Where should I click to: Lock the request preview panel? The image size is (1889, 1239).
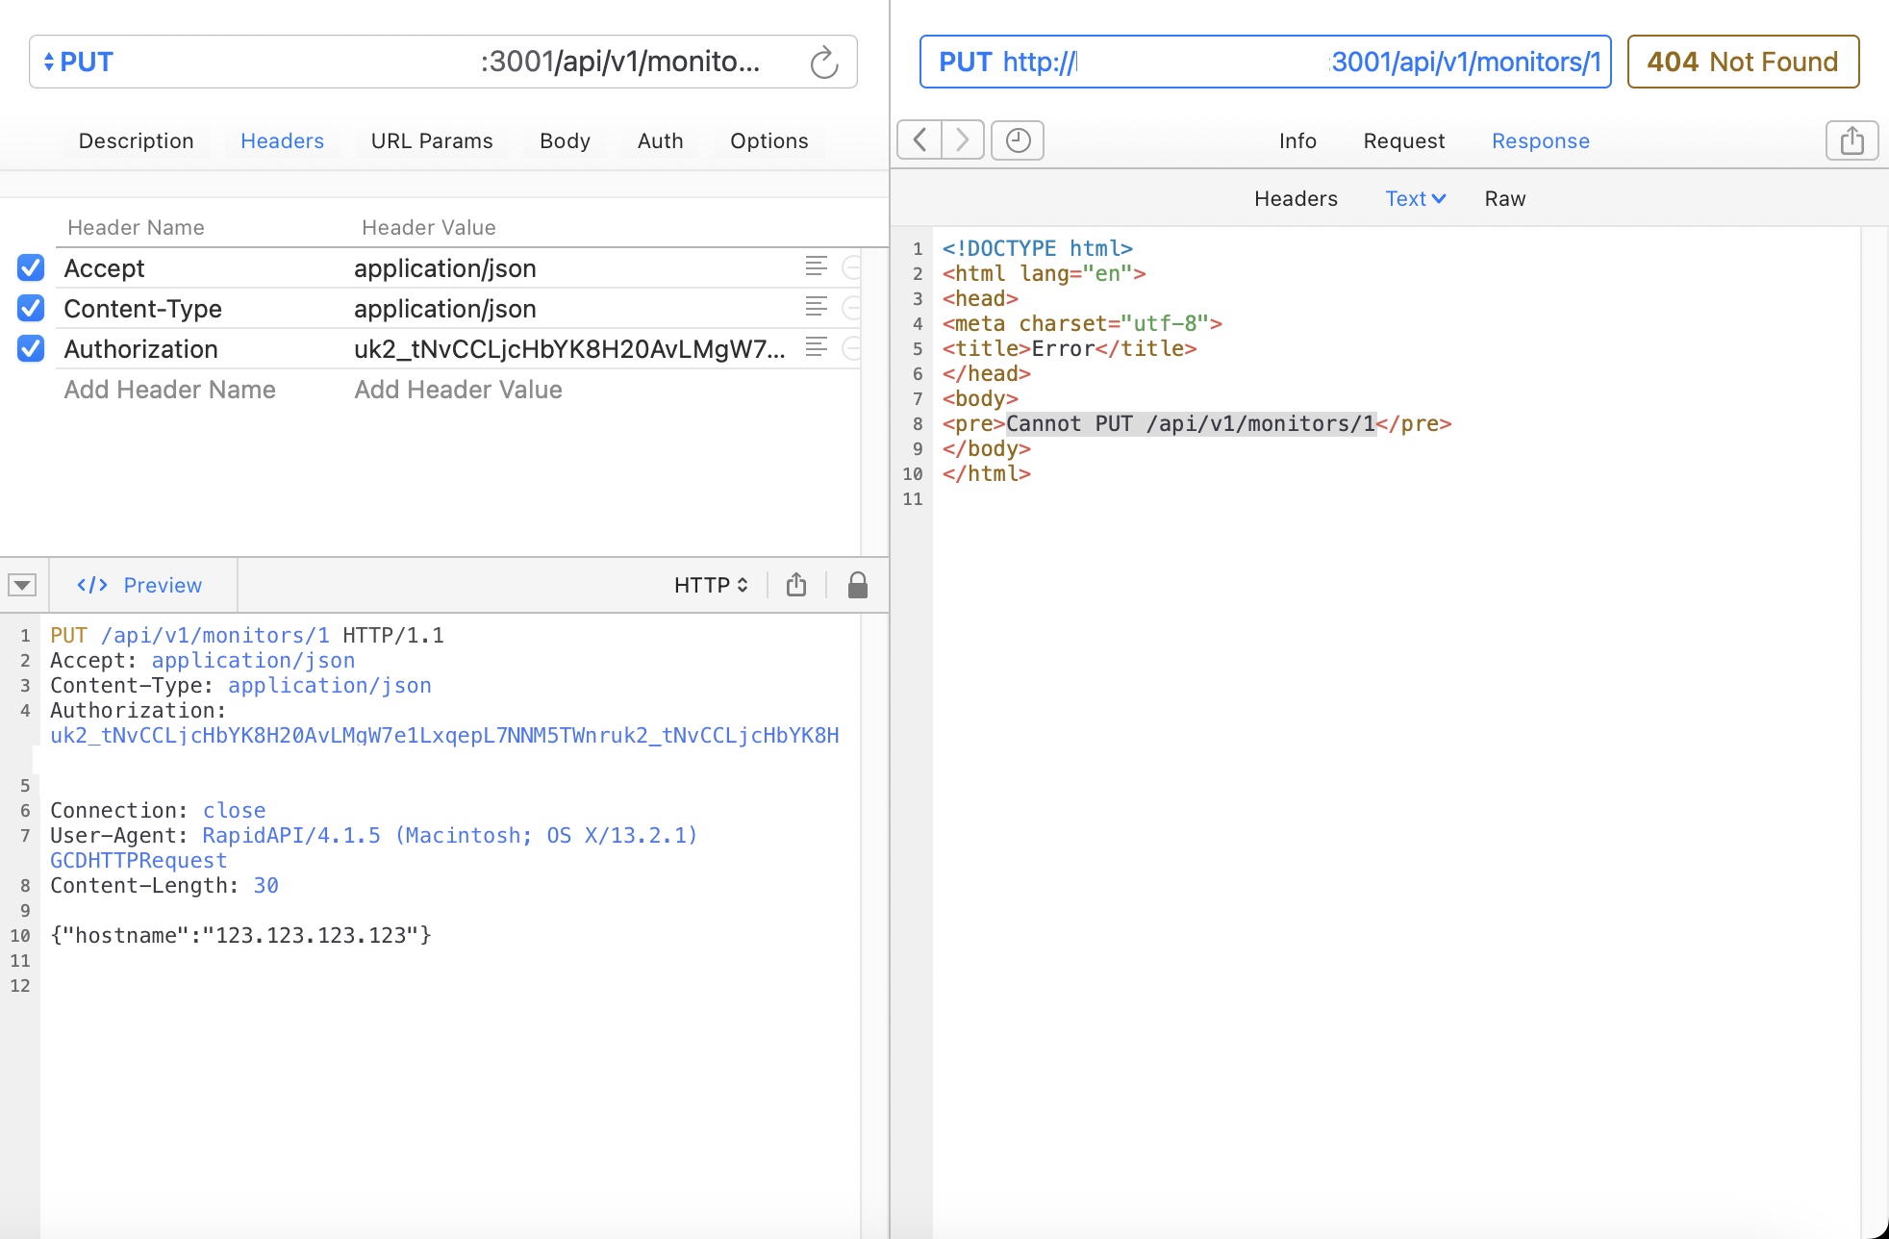[857, 584]
